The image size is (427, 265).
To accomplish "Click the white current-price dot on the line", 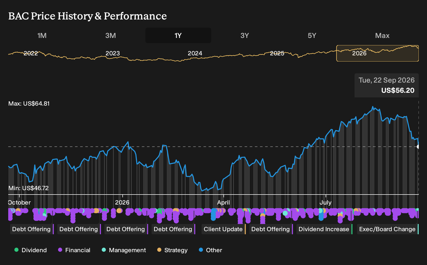I will 418,147.
